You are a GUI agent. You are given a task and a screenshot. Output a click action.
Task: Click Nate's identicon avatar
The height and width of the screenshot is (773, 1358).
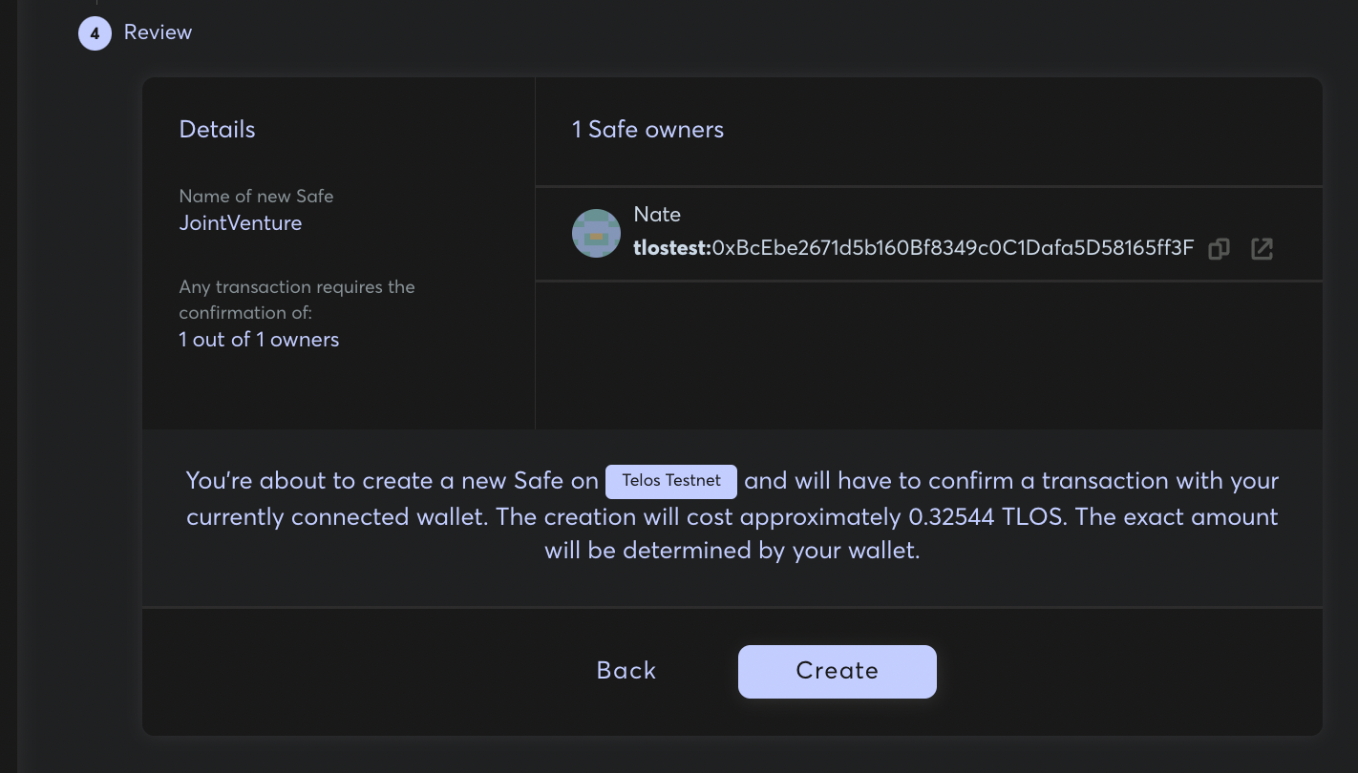coord(596,233)
